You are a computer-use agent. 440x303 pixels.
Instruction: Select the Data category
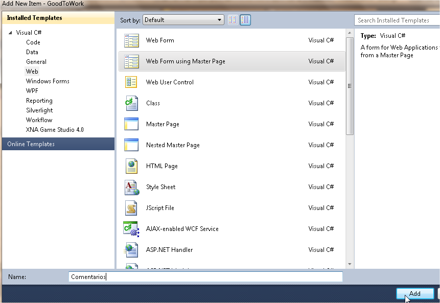(x=32, y=52)
